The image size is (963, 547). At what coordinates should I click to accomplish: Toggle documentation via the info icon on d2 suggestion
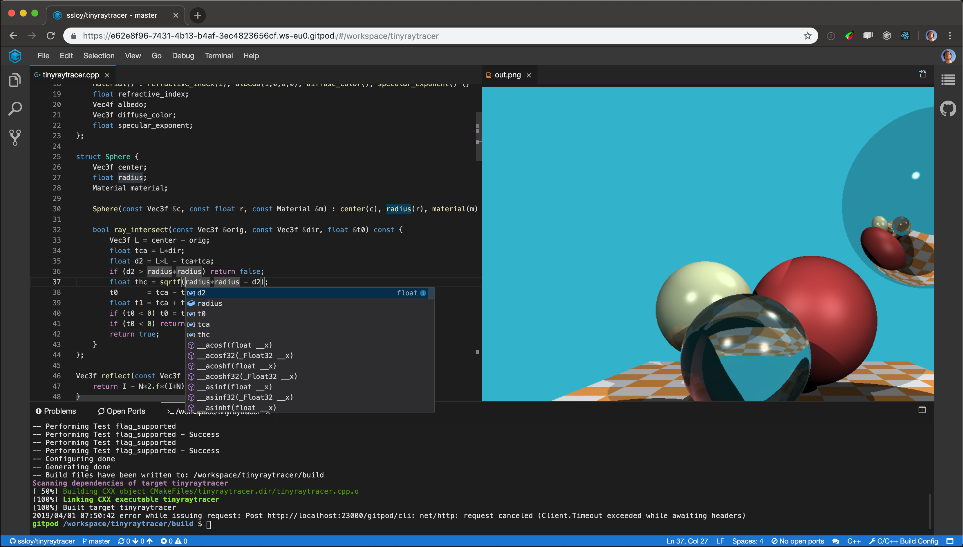423,293
